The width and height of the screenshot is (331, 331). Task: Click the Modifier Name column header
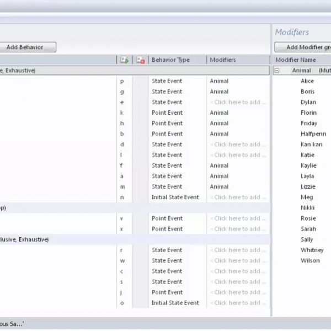pos(296,60)
